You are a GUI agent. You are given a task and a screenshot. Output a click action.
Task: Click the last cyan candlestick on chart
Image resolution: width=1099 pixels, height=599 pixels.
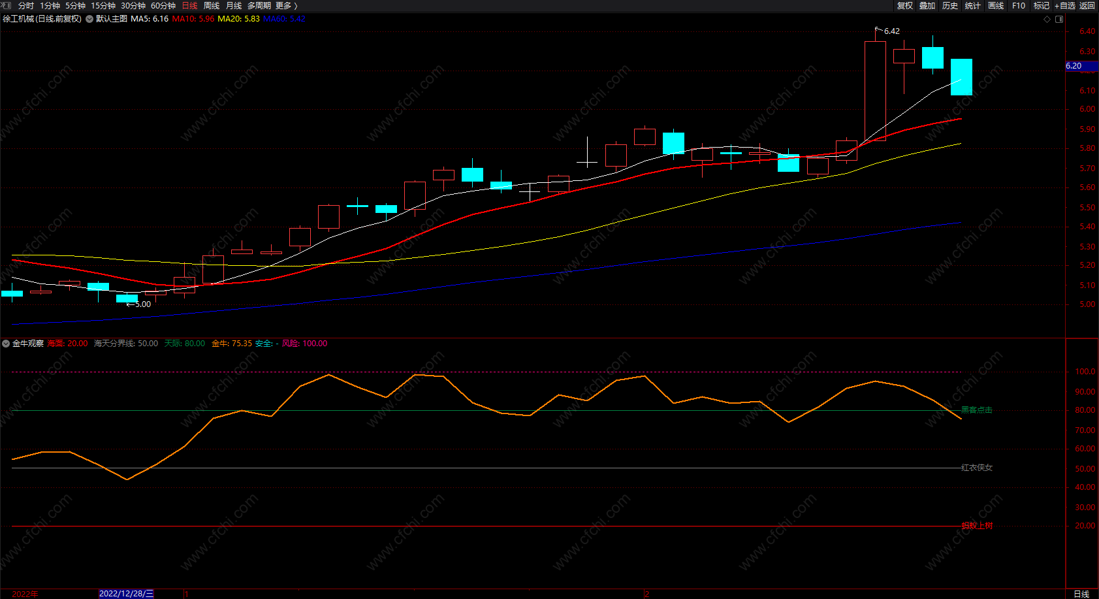click(961, 77)
